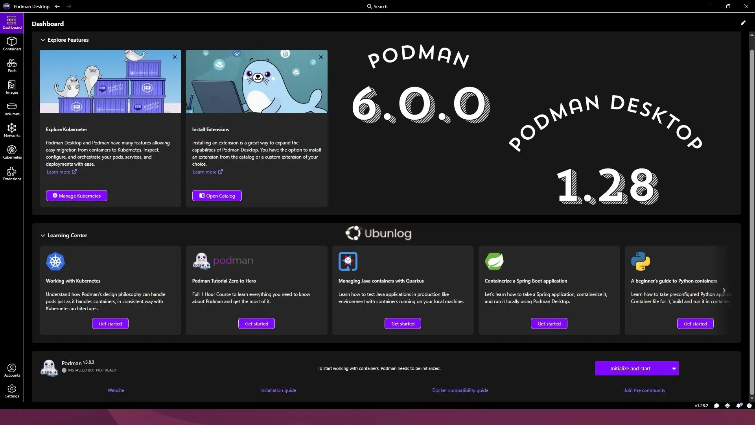755x425 pixels.
Task: Open the Pods section
Action: coord(12,66)
